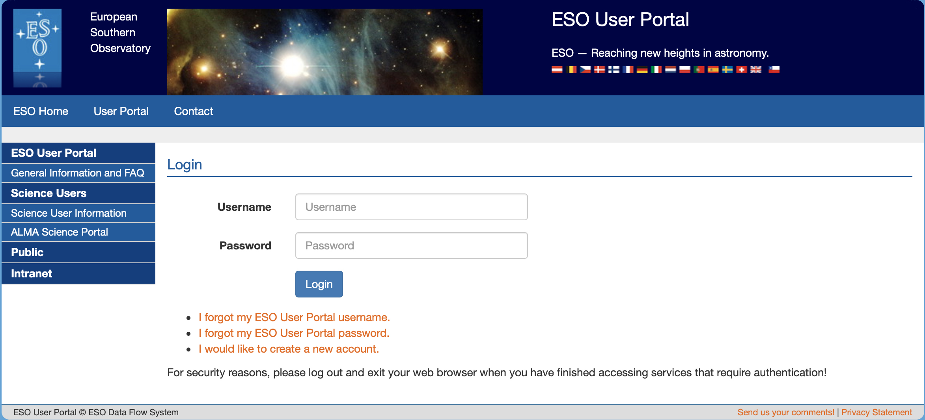Click the forgot username link
The height and width of the screenshot is (420, 925).
click(x=294, y=317)
